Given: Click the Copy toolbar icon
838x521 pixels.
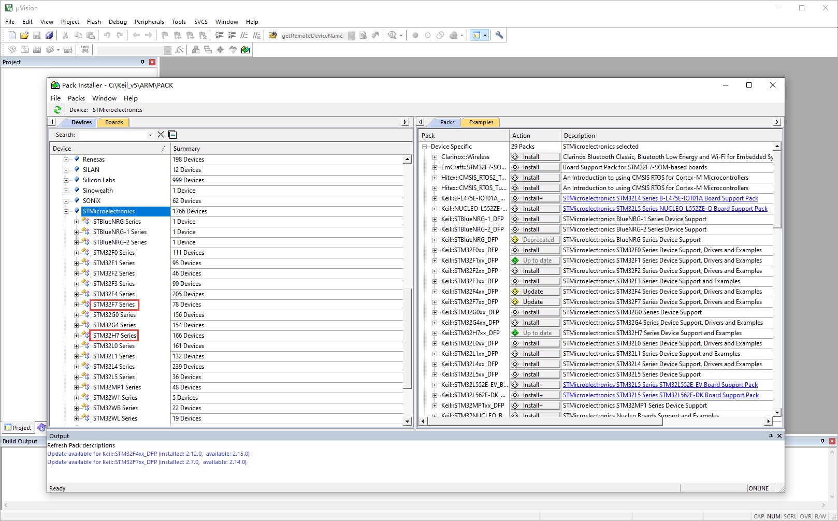Looking at the screenshot, I should [x=78, y=35].
